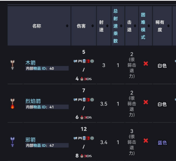This screenshot has height=161, width=176.
Task: Sort table by 名称 column arrows
Action: (x=67, y=26)
